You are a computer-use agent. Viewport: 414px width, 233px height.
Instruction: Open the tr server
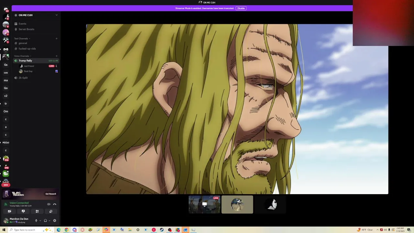[x=6, y=104]
